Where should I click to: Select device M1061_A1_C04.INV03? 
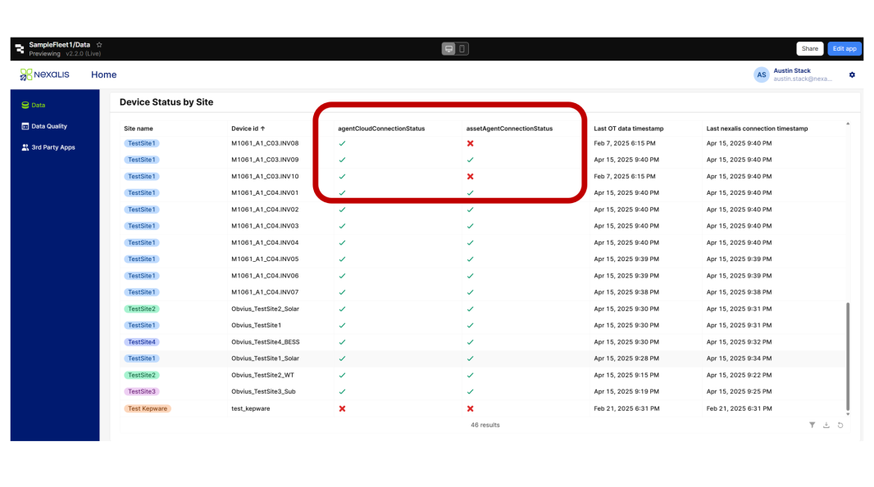point(265,226)
